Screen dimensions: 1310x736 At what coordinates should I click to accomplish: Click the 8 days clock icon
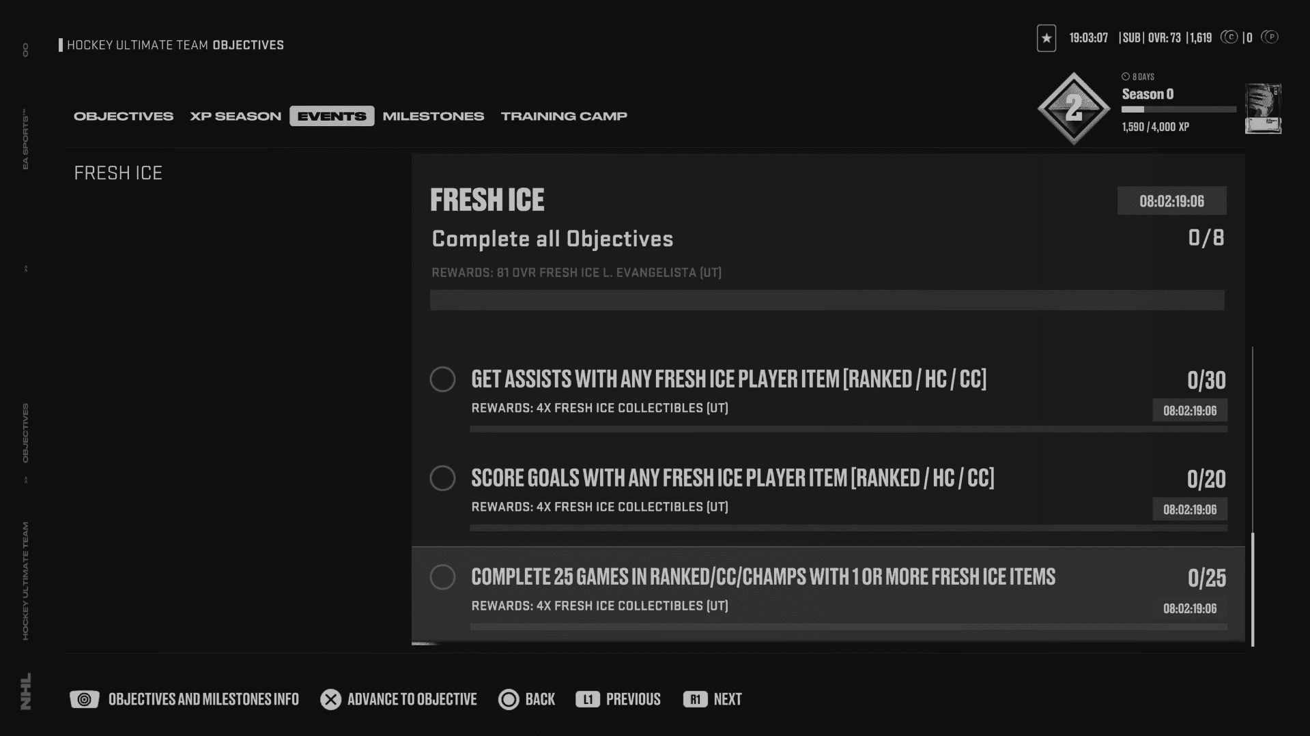tap(1126, 76)
